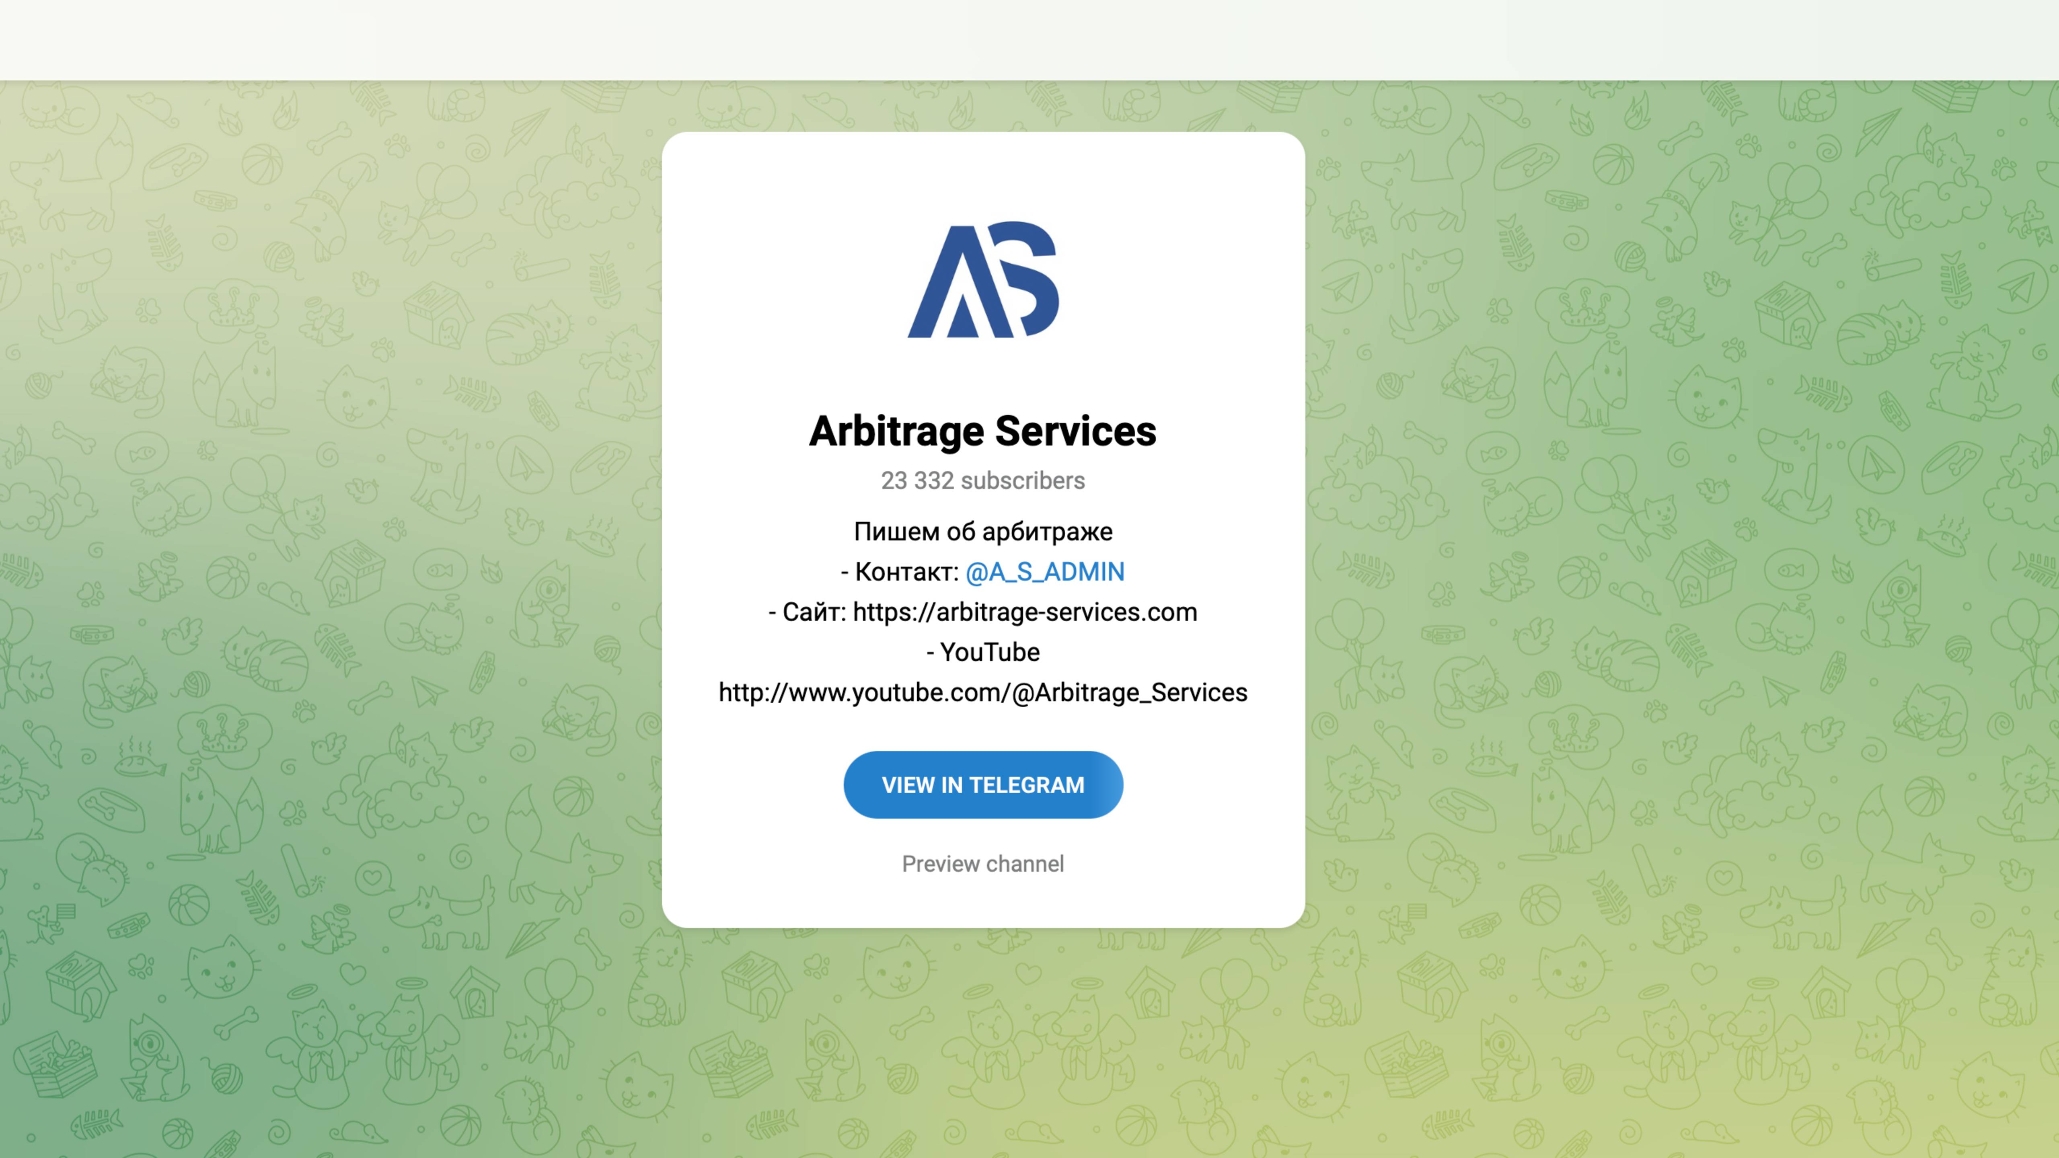
Task: Click the white card space below Preview channel
Action: coord(983,903)
